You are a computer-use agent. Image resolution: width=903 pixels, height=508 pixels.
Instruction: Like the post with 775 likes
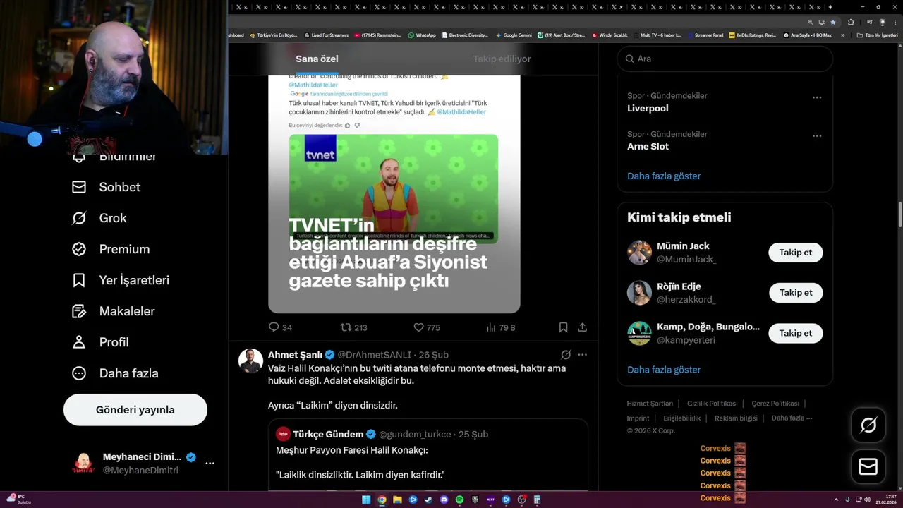[427, 327]
